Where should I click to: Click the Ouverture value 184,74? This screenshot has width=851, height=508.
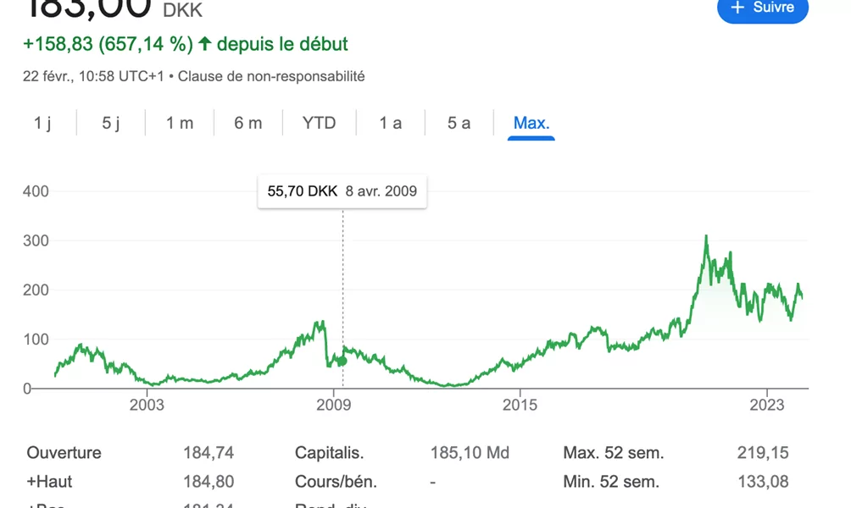pos(209,453)
